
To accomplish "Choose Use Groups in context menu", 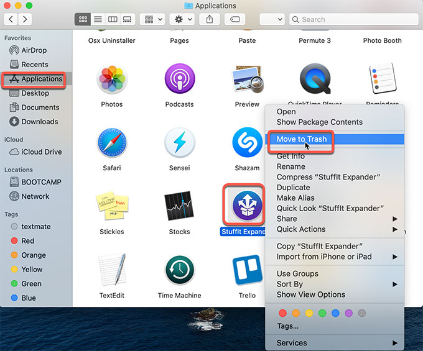I will tap(335, 274).
